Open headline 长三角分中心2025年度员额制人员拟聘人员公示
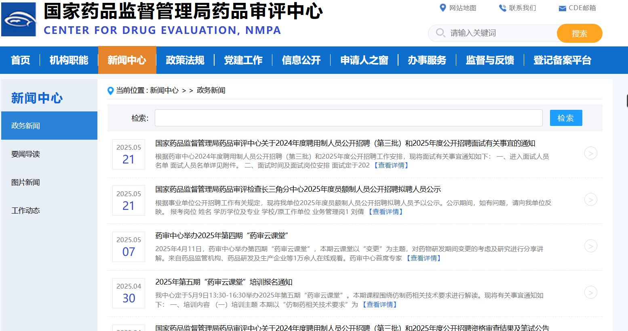Viewport: 628px width, 331px height. point(298,189)
